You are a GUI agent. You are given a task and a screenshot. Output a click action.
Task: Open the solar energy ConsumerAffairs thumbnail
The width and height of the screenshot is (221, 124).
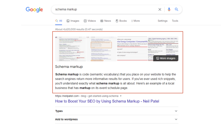tap(132, 49)
